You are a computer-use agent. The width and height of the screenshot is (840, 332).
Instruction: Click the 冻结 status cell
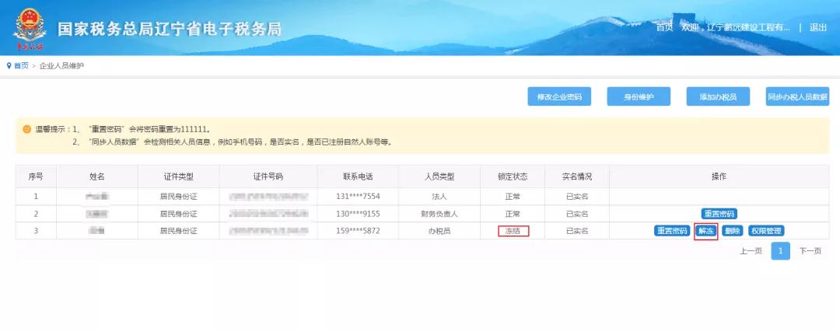click(x=513, y=231)
